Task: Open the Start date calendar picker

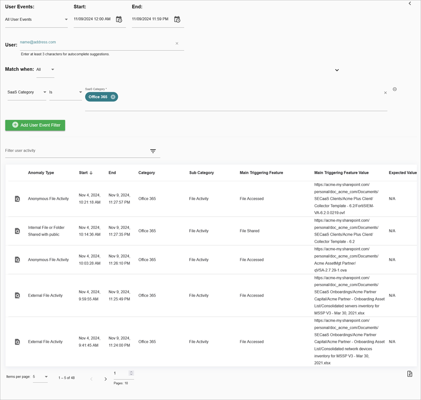Action: pyautogui.click(x=119, y=19)
